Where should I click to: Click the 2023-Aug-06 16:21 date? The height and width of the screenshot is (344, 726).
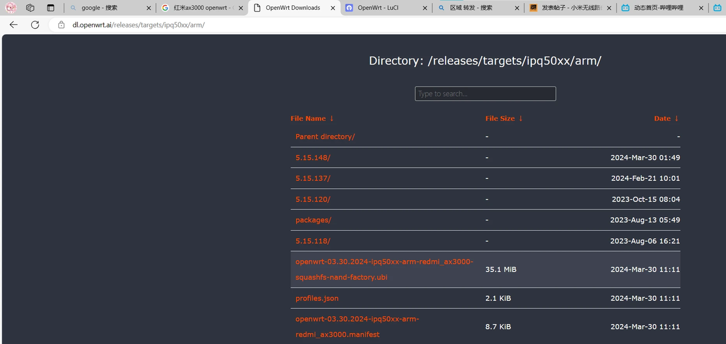[646, 241]
